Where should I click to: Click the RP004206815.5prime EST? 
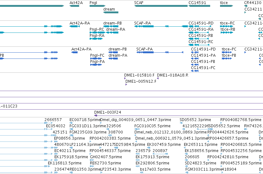point(222,148)
